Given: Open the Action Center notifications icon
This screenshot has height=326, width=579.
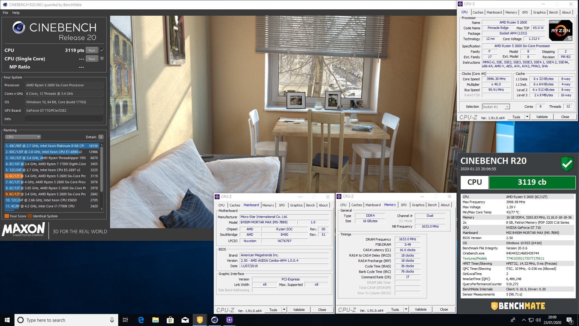Looking at the screenshot, I should pyautogui.click(x=570, y=320).
